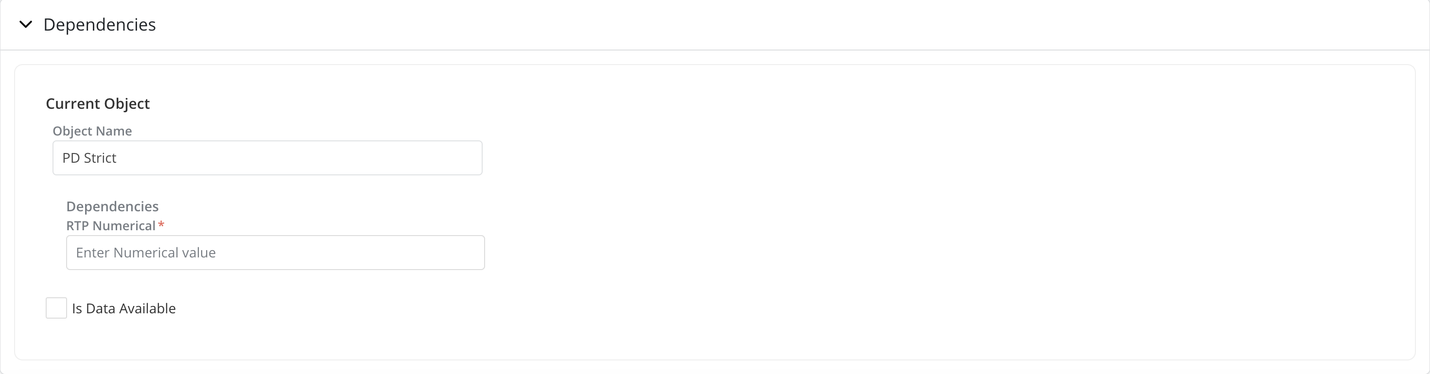Viewport: 1430px width, 374px height.
Task: Click right end of RTP Numerical box
Action: point(469,253)
